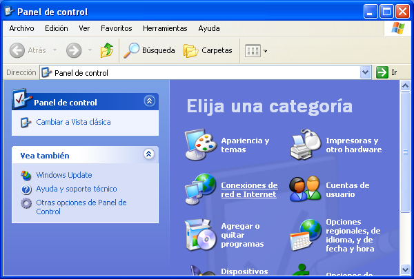Click the Conexiones de red e Internet globe icon
The width and height of the screenshot is (414, 279).
200,189
